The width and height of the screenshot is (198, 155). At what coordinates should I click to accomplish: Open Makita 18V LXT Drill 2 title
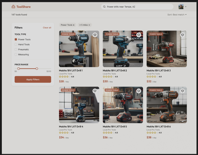coord(115,70)
